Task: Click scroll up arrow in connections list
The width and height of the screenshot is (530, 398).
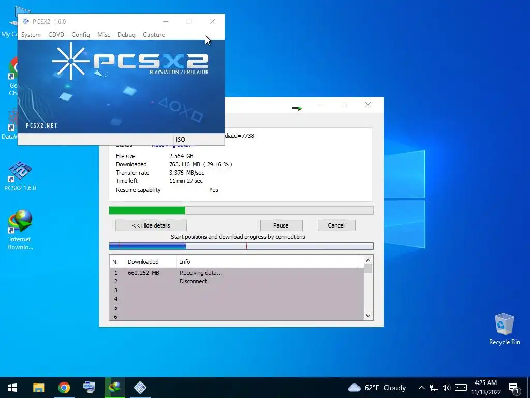Action: 368,260
